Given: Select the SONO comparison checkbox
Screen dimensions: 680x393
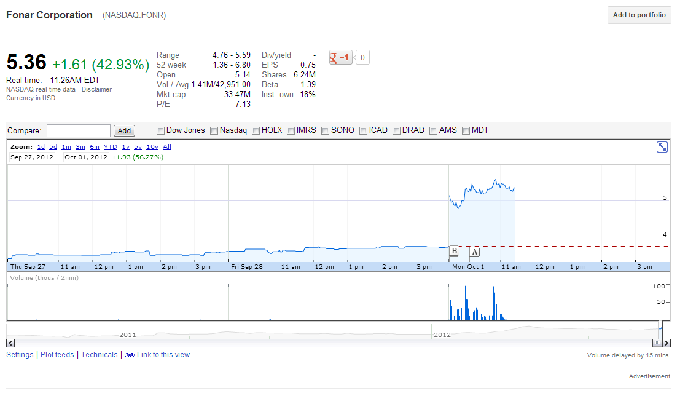Looking at the screenshot, I should (x=325, y=131).
